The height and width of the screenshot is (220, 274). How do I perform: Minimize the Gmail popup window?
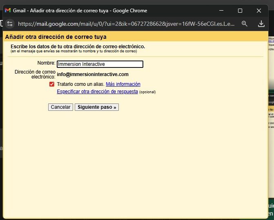coord(221,10)
